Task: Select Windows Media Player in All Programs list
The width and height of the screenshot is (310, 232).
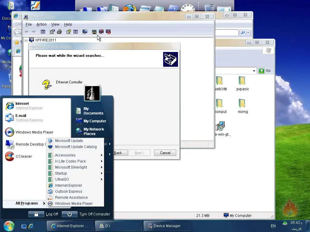Action: coord(75,203)
